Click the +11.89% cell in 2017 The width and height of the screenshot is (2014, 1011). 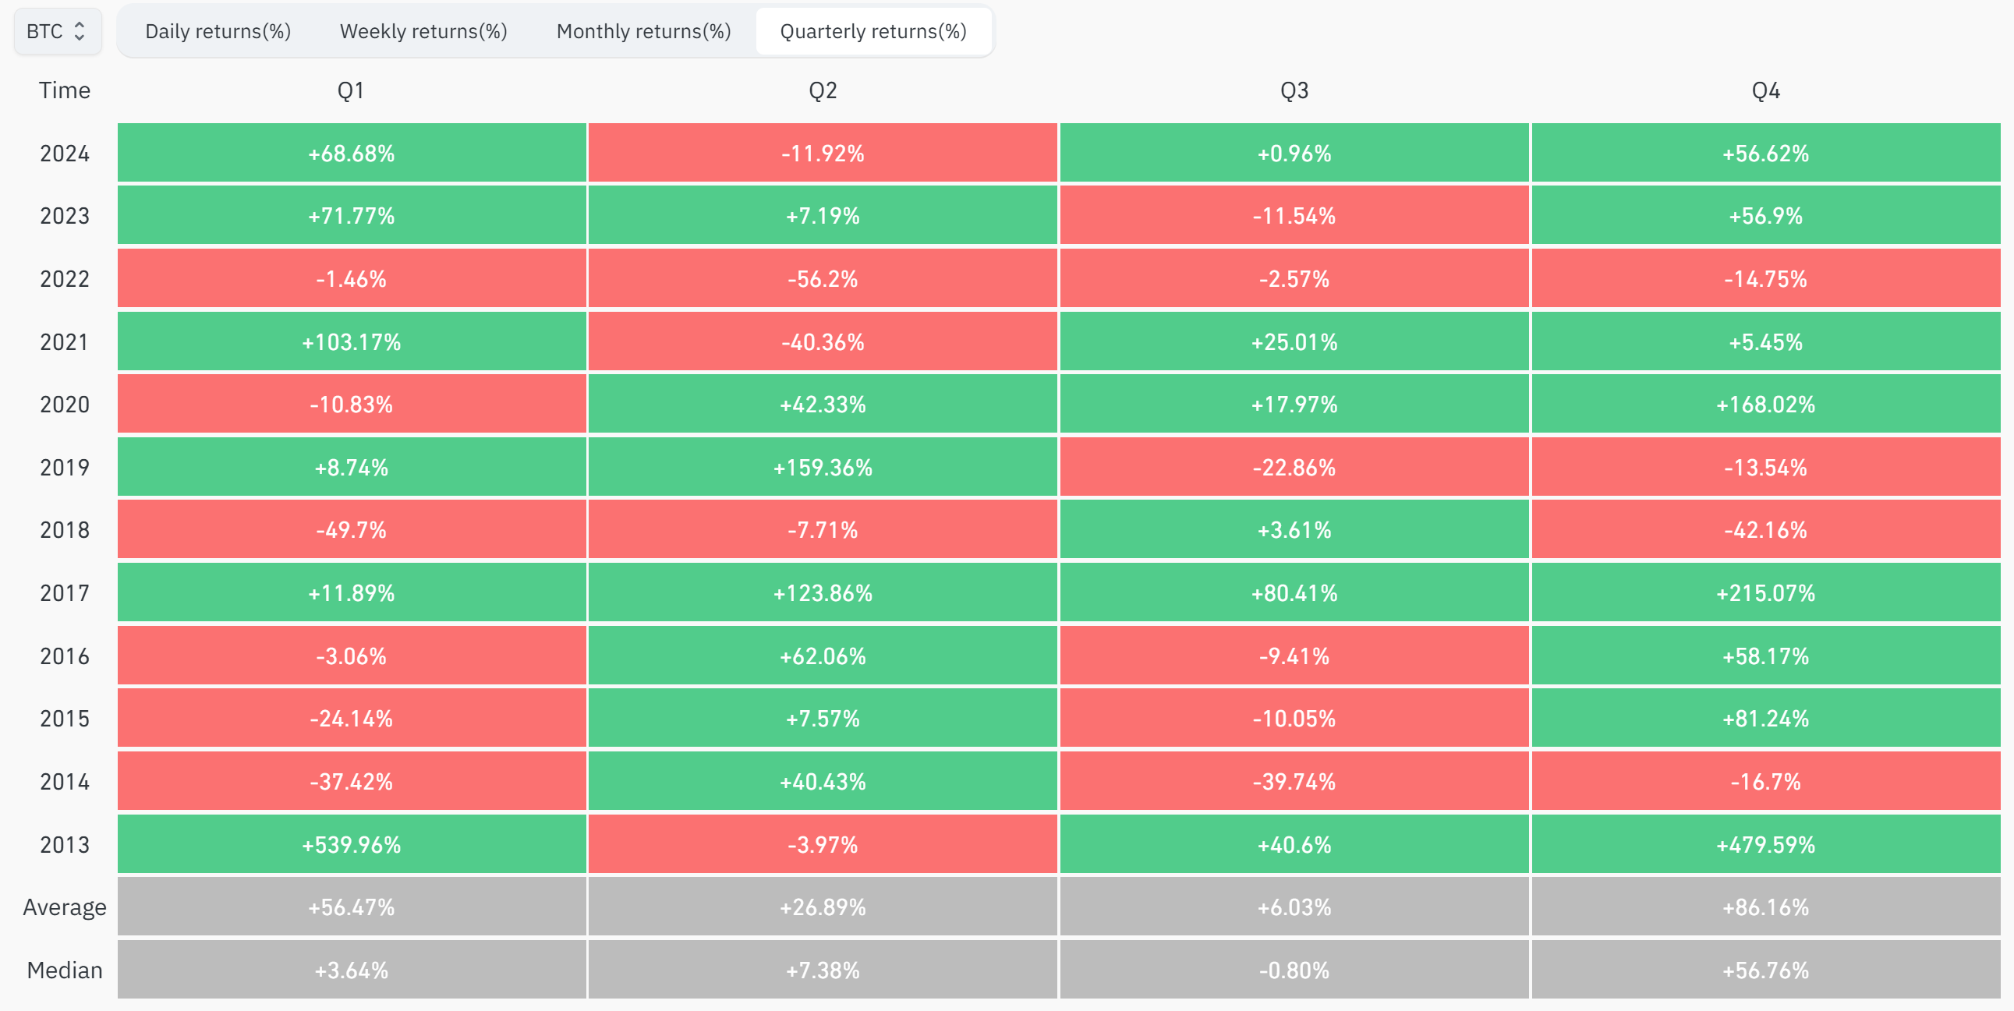click(351, 592)
